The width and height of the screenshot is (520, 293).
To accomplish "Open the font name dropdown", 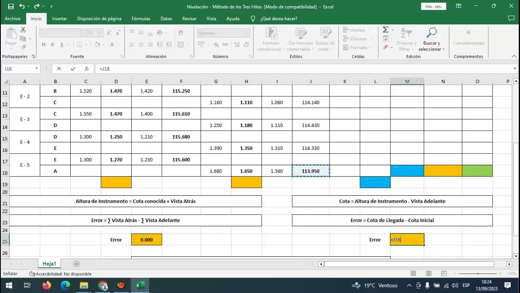I will 83,33.
